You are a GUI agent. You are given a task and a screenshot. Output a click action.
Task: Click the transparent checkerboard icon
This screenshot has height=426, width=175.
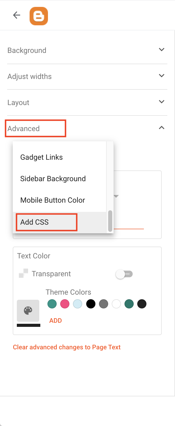pos(23,273)
